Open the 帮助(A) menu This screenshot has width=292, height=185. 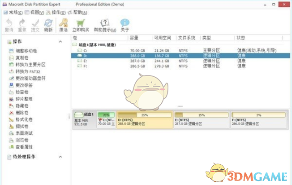point(77,13)
